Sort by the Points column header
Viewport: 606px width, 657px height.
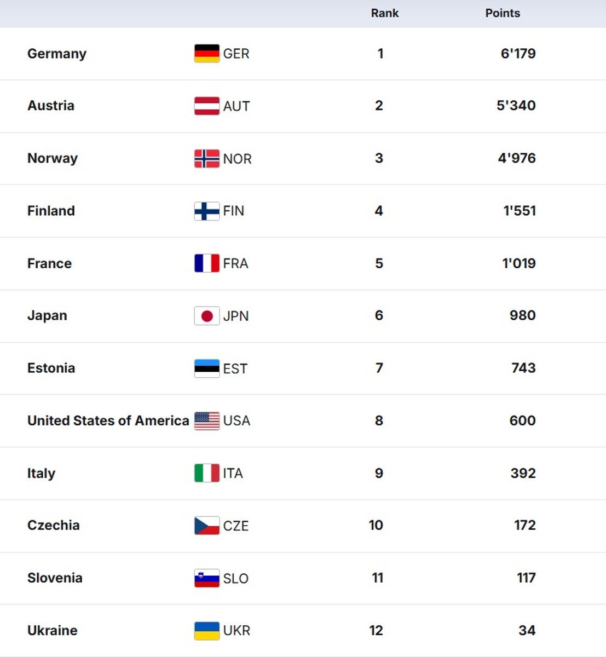pyautogui.click(x=502, y=13)
